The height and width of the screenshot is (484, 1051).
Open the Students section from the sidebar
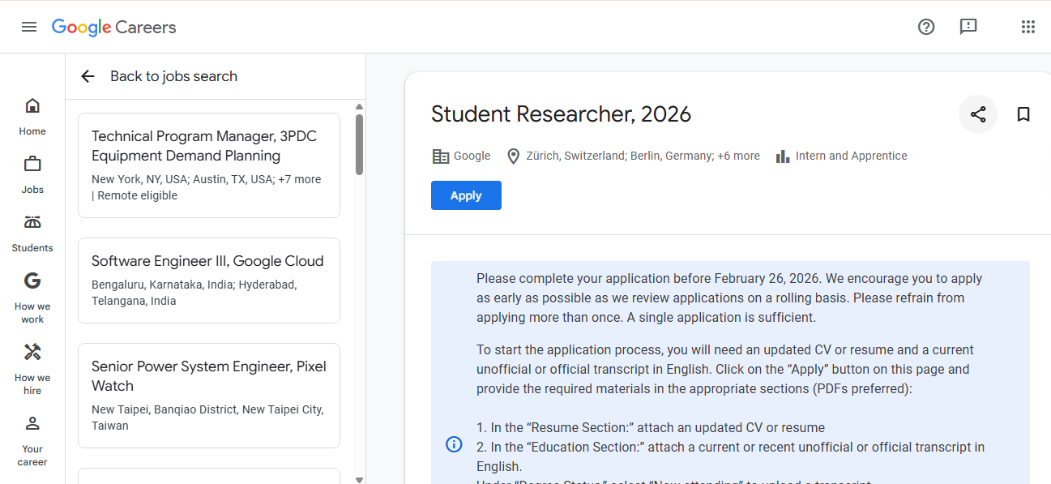32,223
